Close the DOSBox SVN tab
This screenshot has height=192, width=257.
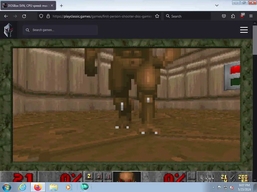tap(52, 5)
